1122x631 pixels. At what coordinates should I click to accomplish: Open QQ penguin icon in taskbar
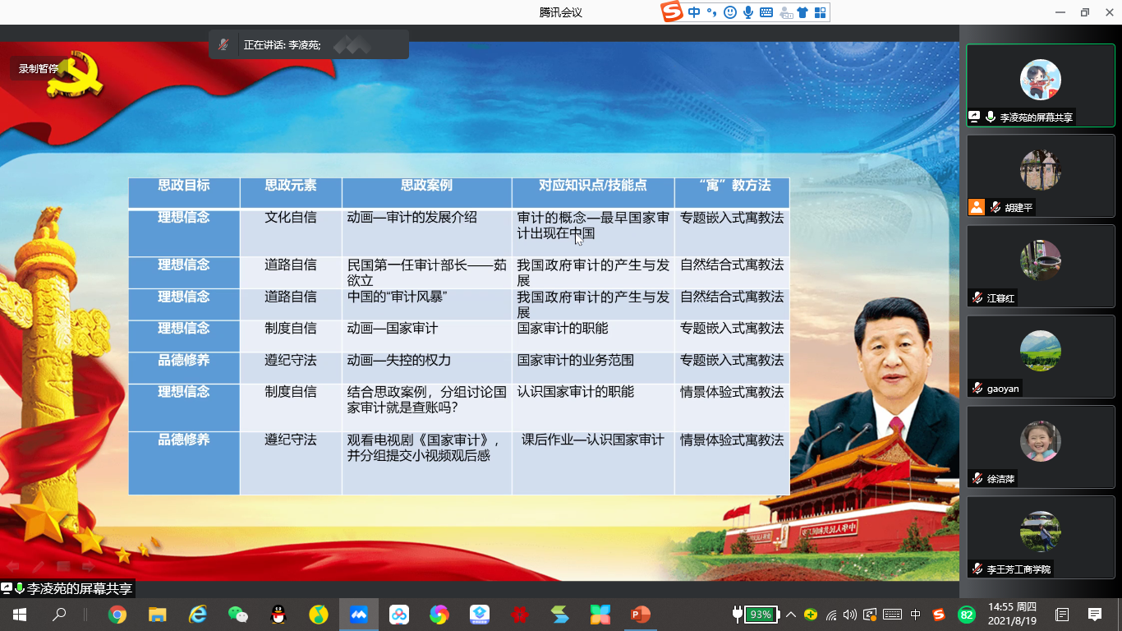click(x=278, y=615)
